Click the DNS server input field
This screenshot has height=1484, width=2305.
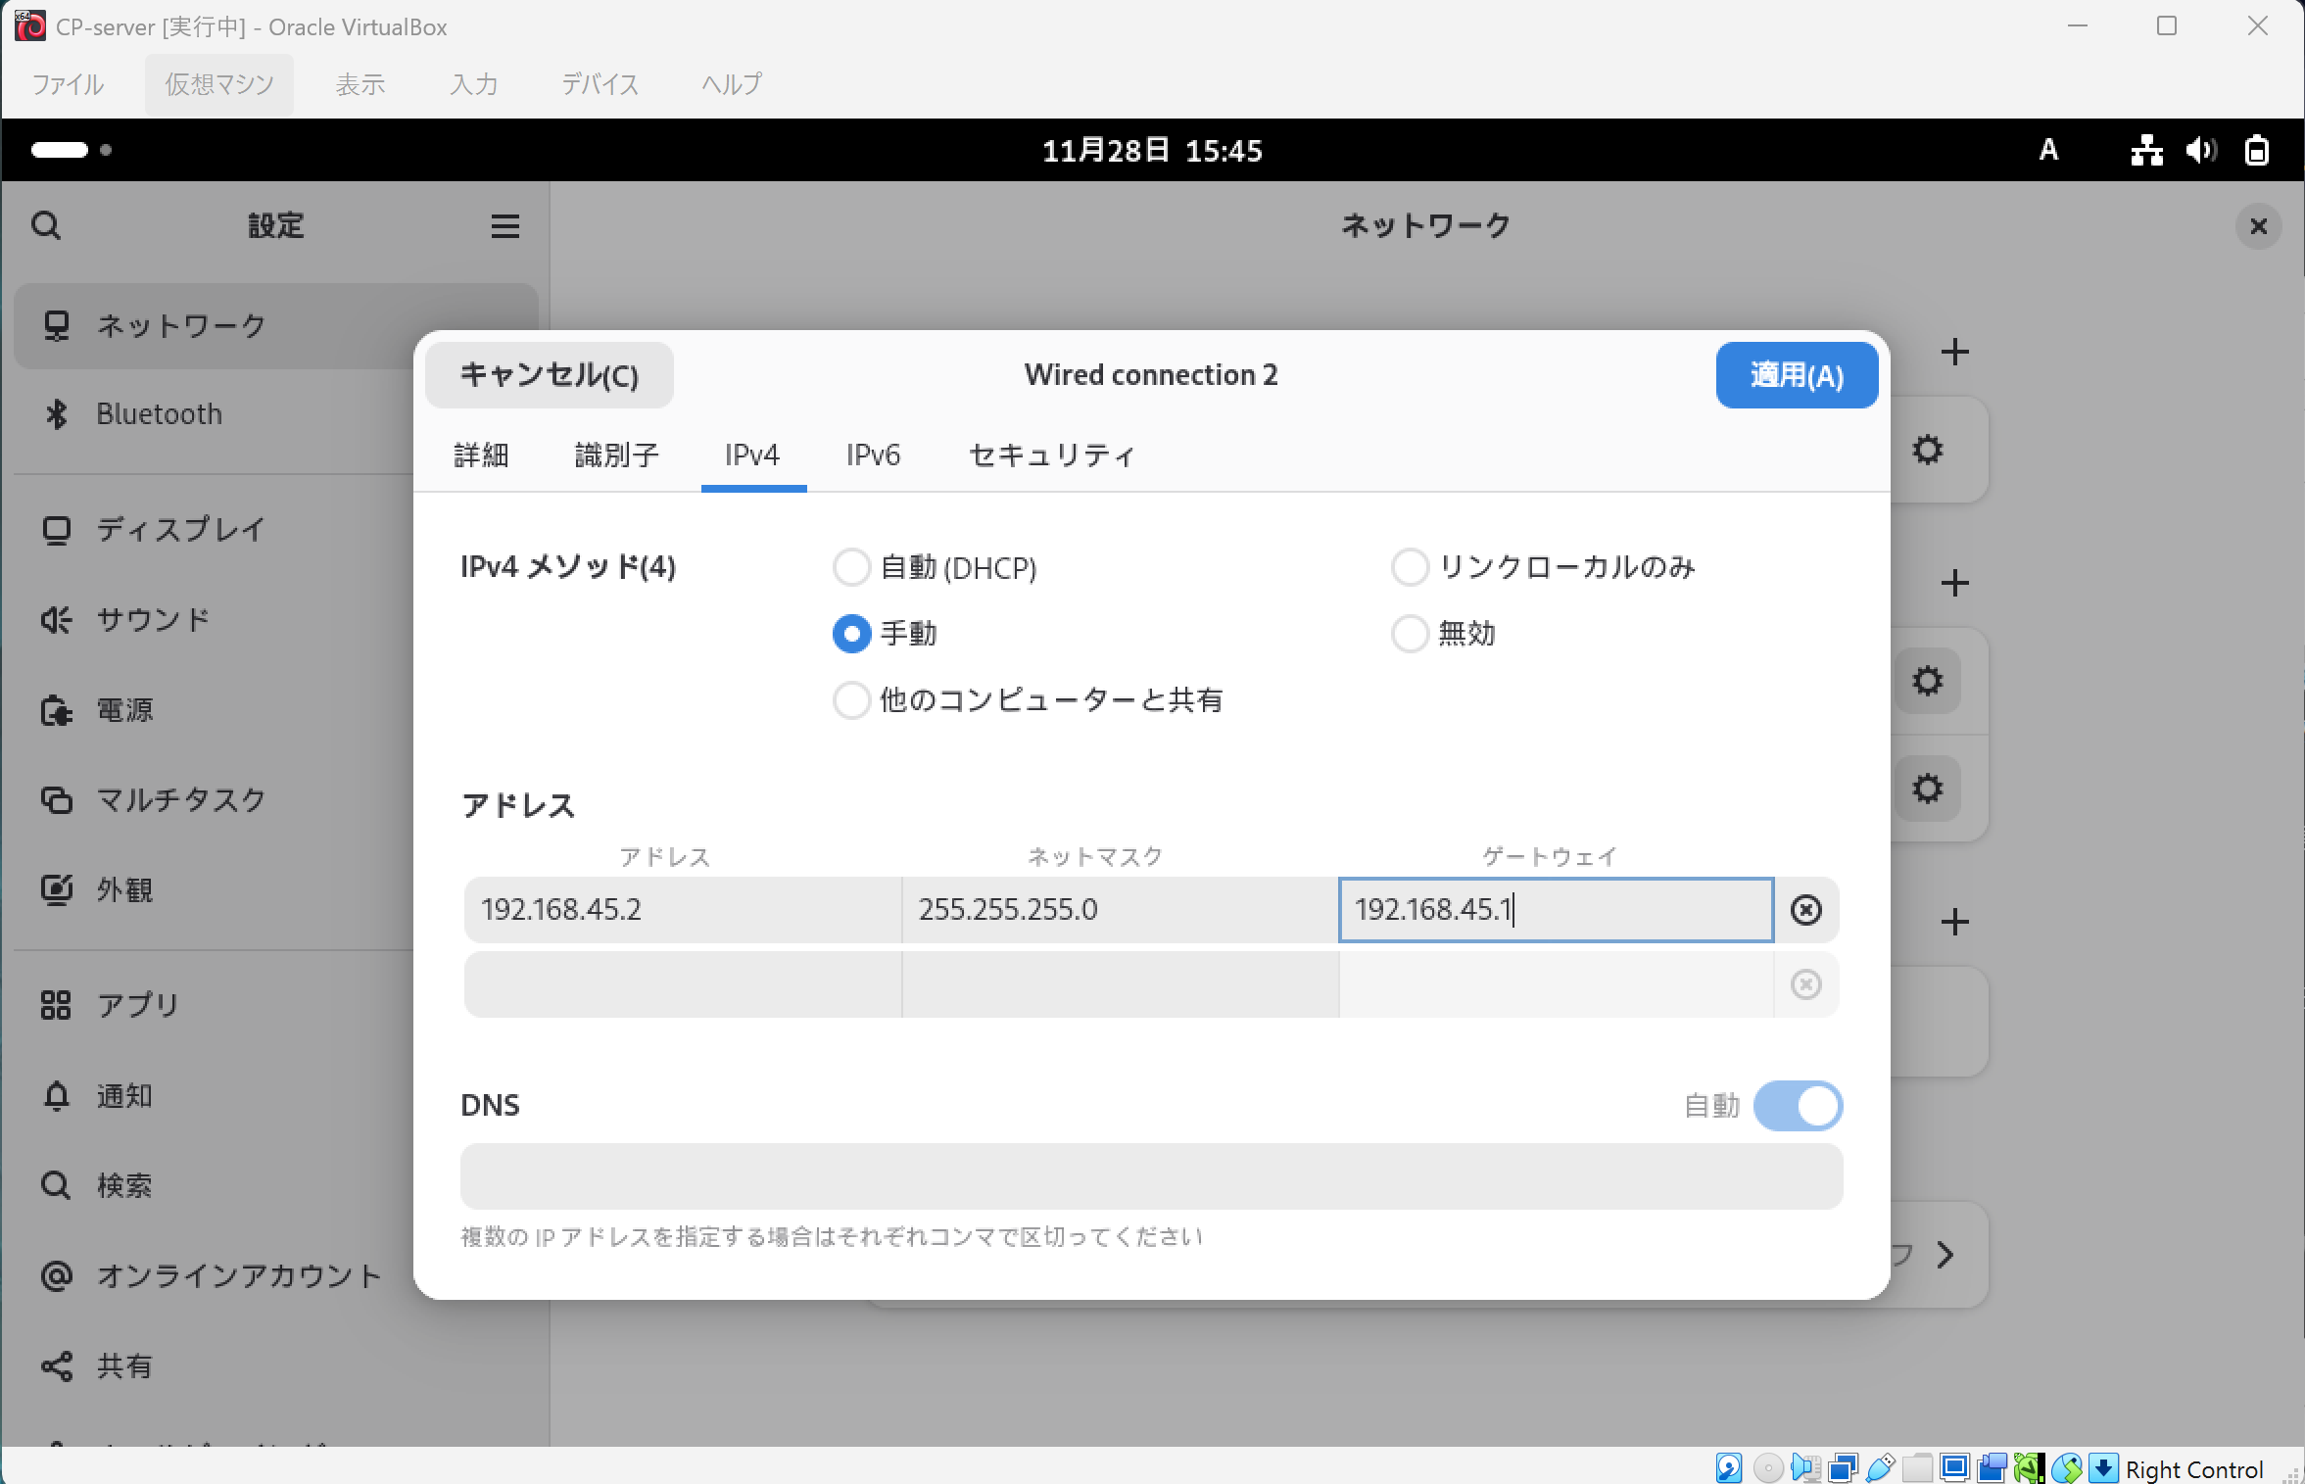click(1151, 1175)
